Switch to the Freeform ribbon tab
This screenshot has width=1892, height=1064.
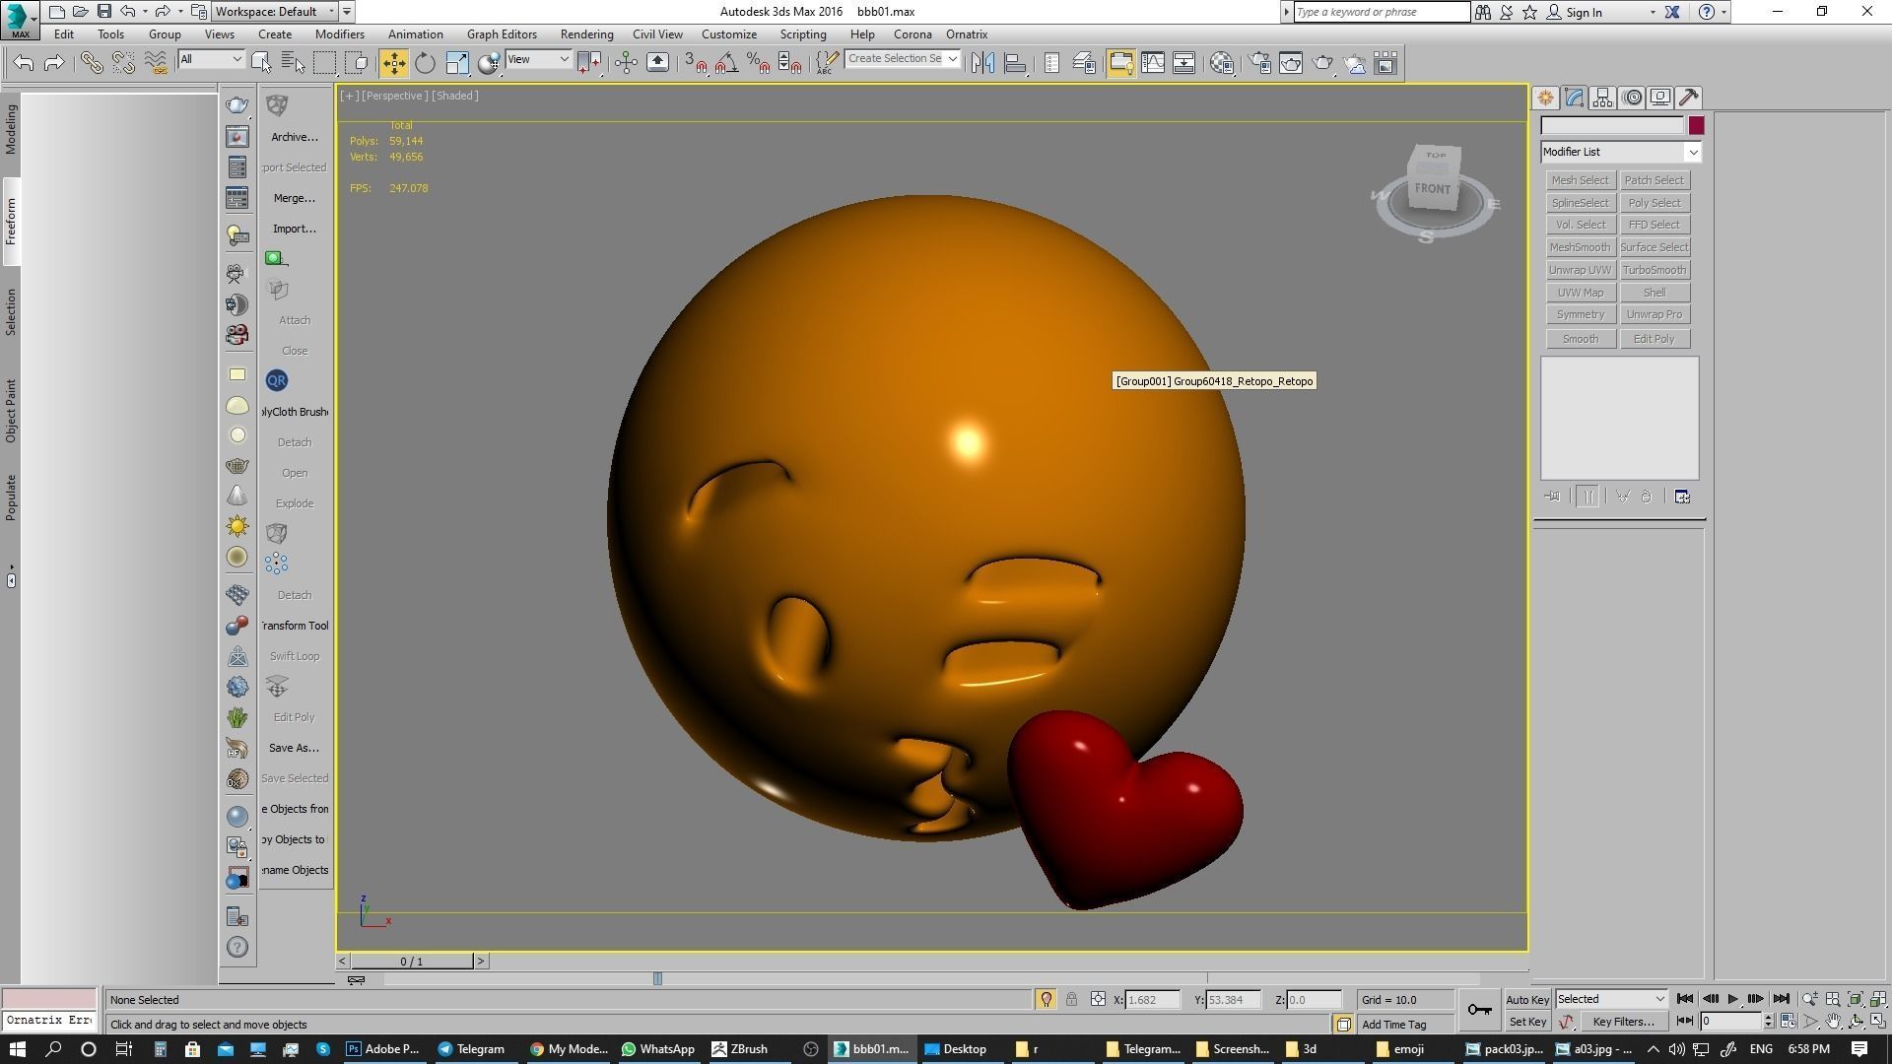11,221
